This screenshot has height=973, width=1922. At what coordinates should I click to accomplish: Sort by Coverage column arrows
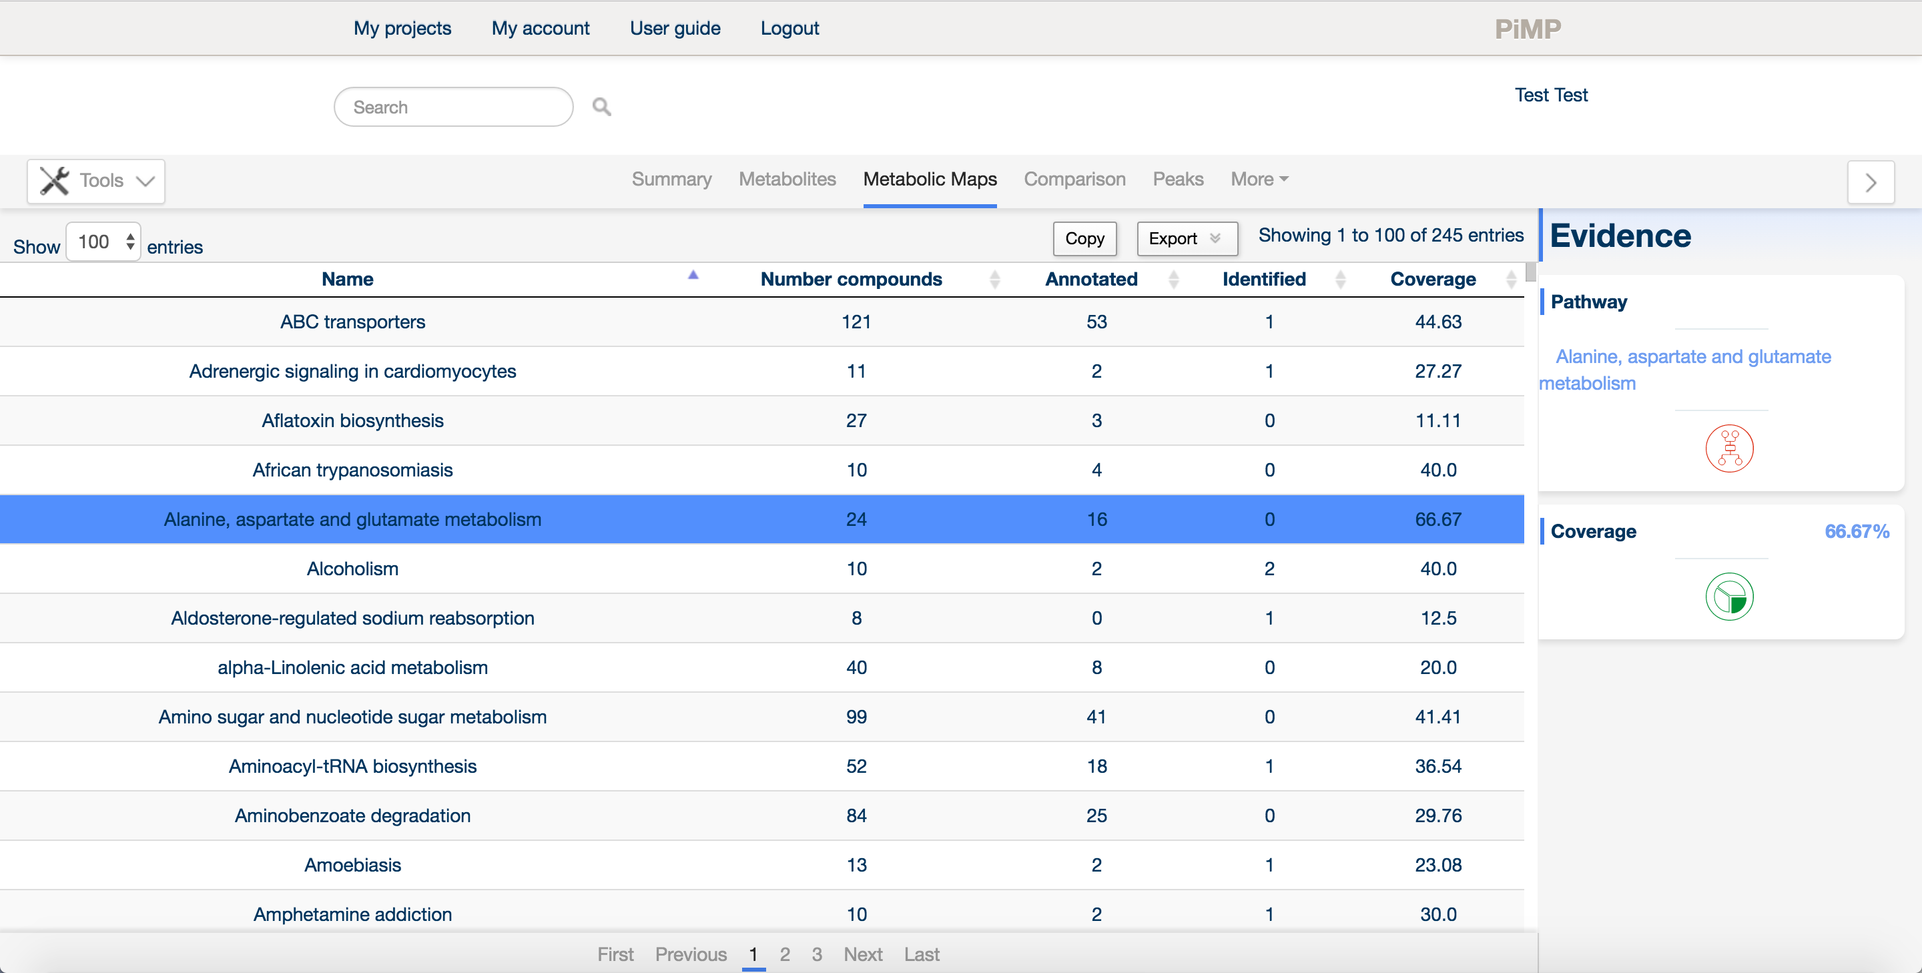1511,279
